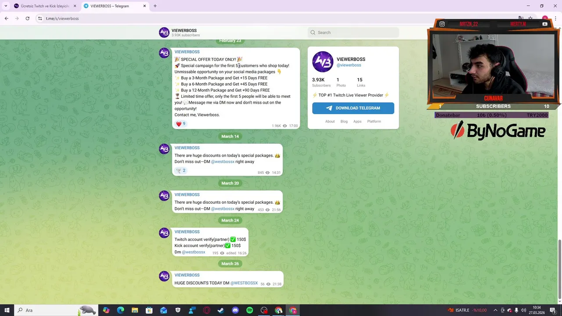Focus the channel Search field
The width and height of the screenshot is (562, 316).
[x=353, y=32]
